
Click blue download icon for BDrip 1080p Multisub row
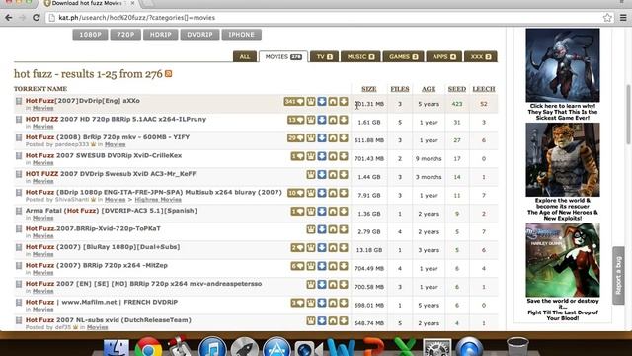[x=322, y=193]
